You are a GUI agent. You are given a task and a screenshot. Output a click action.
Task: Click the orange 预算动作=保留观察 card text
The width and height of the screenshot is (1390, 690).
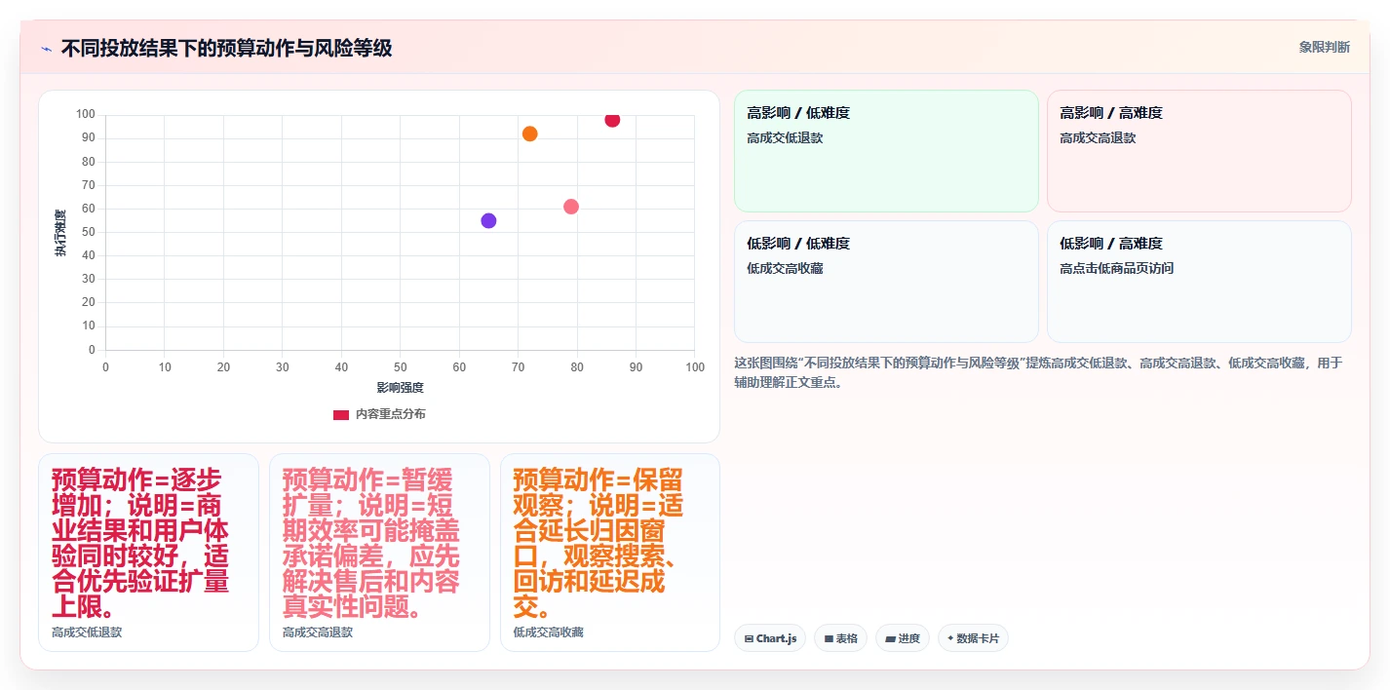pyautogui.click(x=598, y=543)
